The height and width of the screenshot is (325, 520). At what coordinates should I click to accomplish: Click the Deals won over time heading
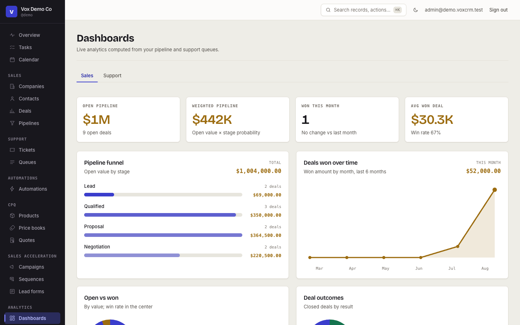330,163
